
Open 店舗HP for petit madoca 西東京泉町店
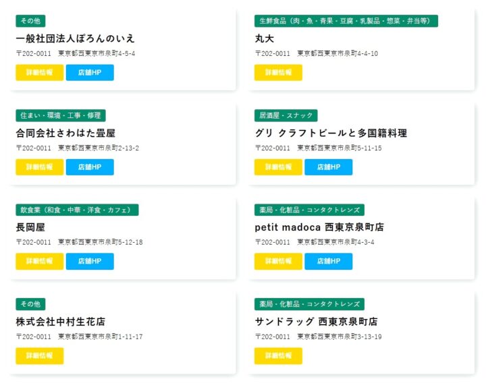pos(328,262)
